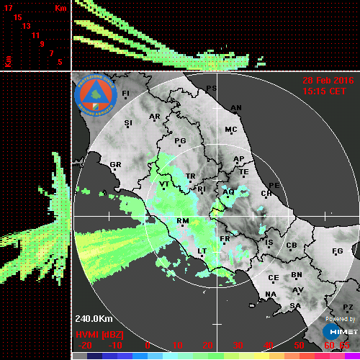Viewport: 360px width, 360px height.
Task: Click the Powered by text
Action: 341,319
